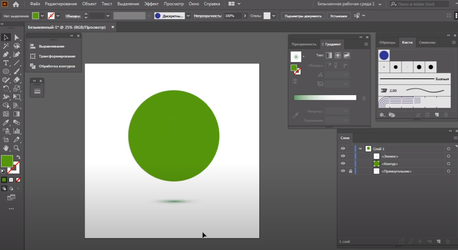The height and width of the screenshot is (250, 458).
Task: Select the Pen tool
Action: click(6, 54)
